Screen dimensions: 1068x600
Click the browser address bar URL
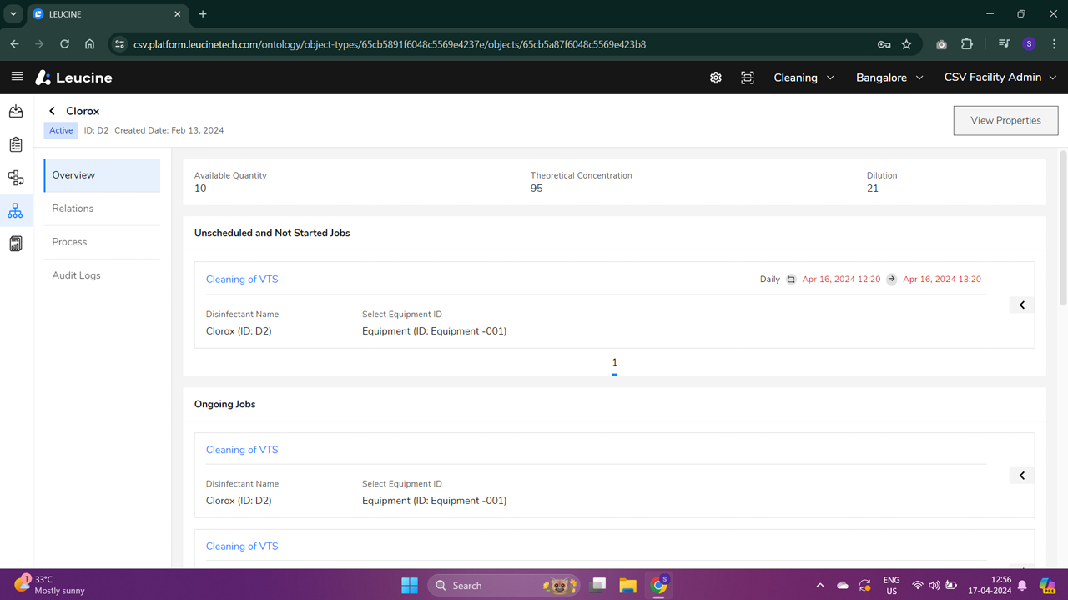(x=390, y=44)
